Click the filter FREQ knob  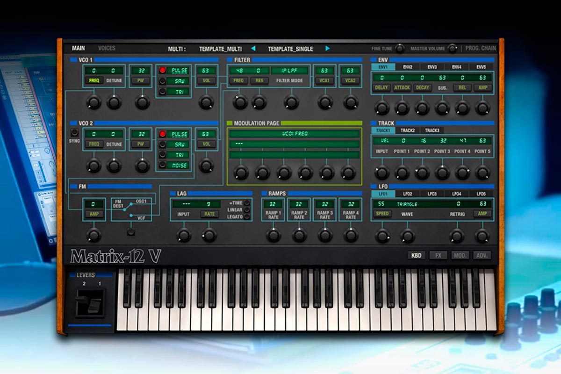(x=239, y=102)
